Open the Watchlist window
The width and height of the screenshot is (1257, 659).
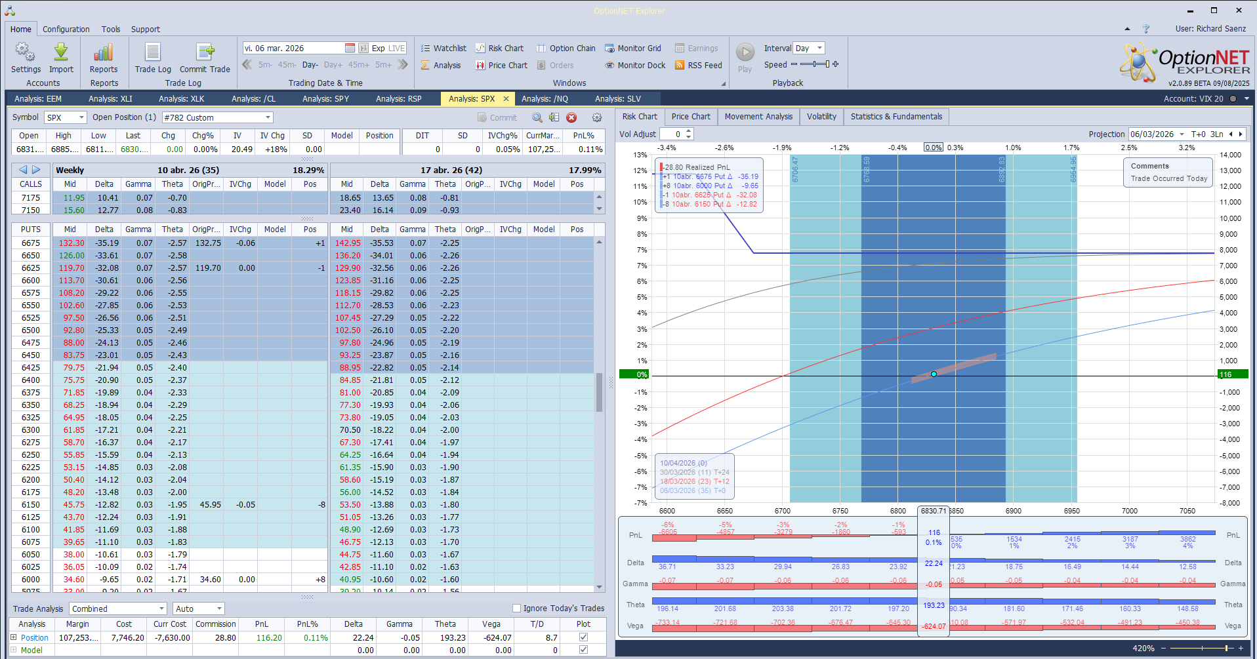pyautogui.click(x=443, y=48)
